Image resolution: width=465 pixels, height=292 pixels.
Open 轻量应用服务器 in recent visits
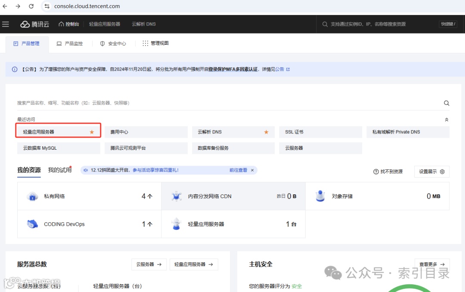tap(58, 132)
